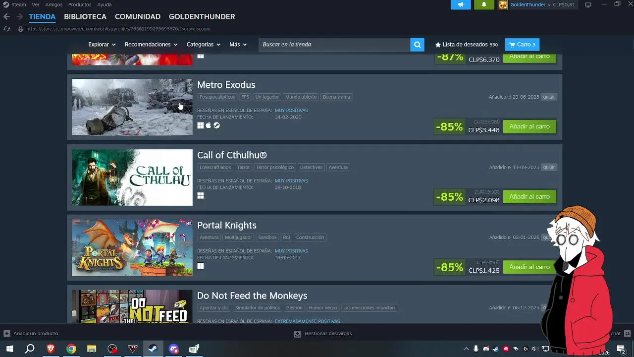Open File Explorer from taskbar
The image size is (634, 357).
click(x=92, y=349)
